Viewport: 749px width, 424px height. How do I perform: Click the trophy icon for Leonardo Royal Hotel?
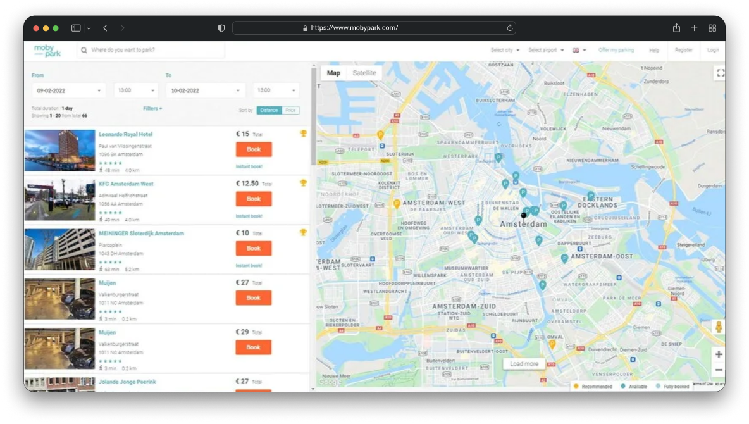tap(303, 134)
